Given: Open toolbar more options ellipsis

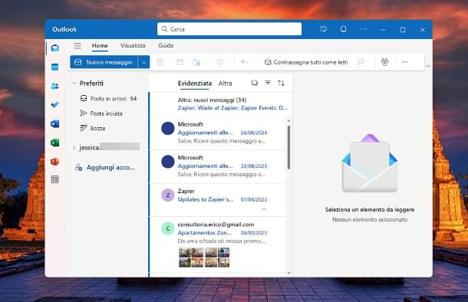Looking at the screenshot, I should (405, 62).
